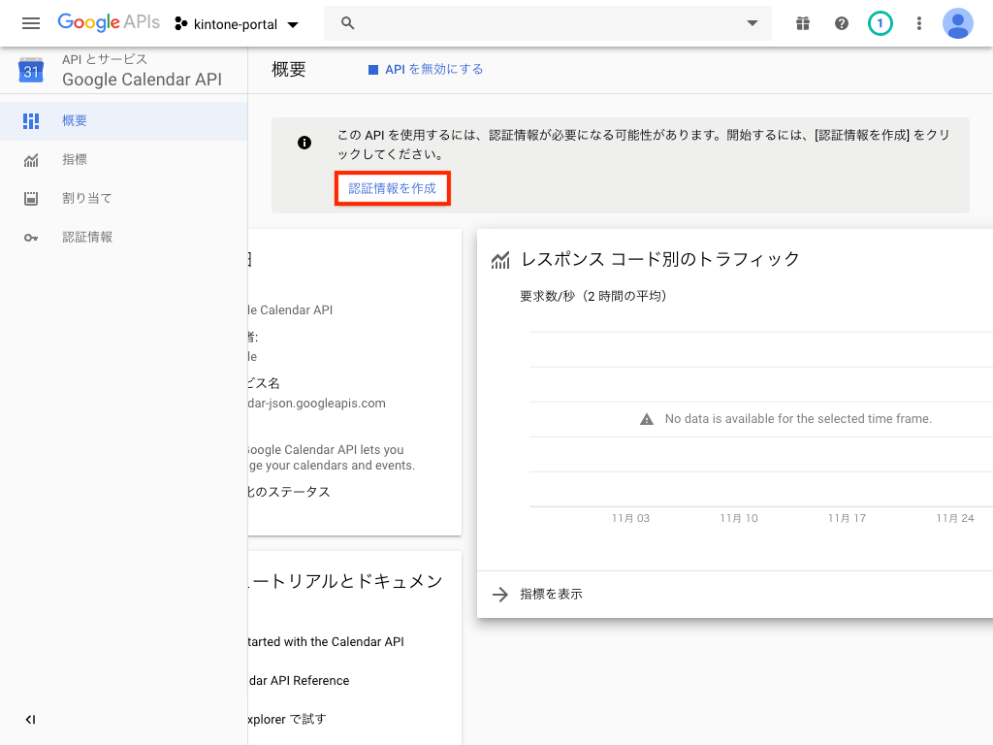
Task: Open the kintone-portal project selector
Action: point(237,23)
